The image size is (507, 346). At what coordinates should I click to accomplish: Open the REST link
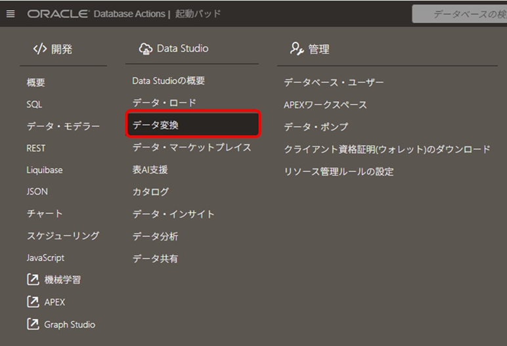[36, 149]
